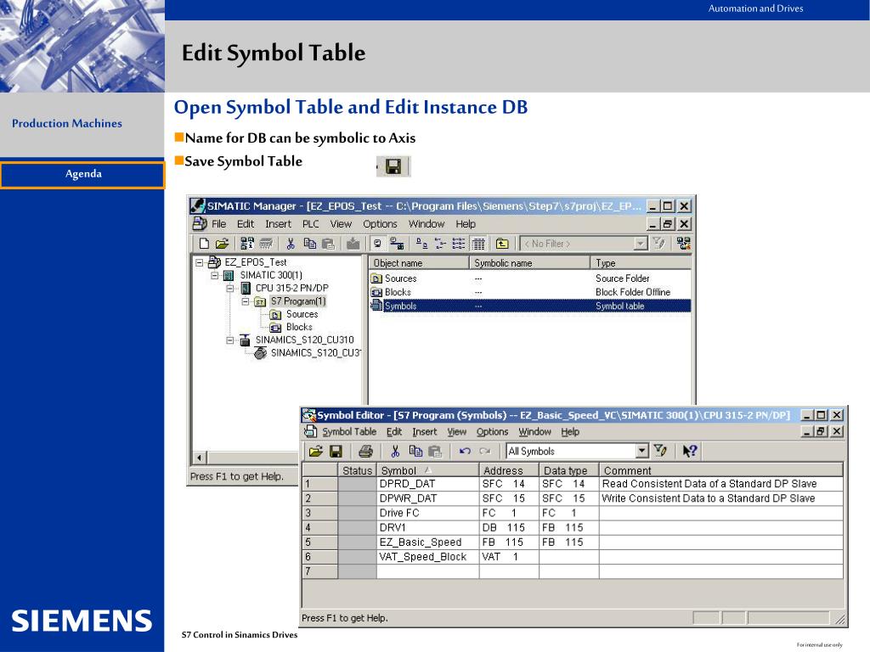This screenshot has width=870, height=652.
Task: Click Paste icon in Symbol Editor toolbar
Action: click(435, 452)
